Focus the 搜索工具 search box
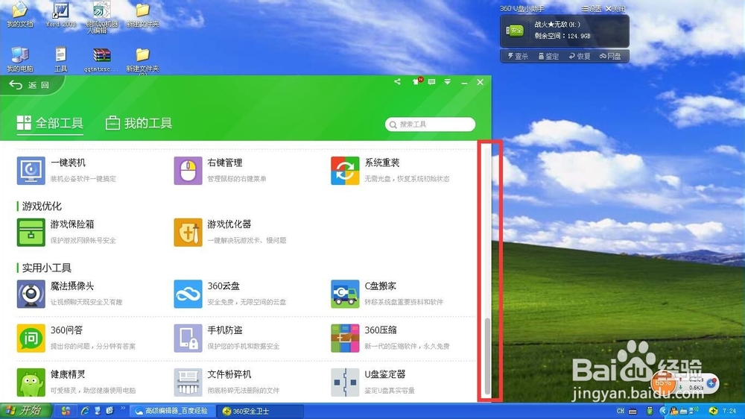This screenshot has width=745, height=419. click(430, 124)
